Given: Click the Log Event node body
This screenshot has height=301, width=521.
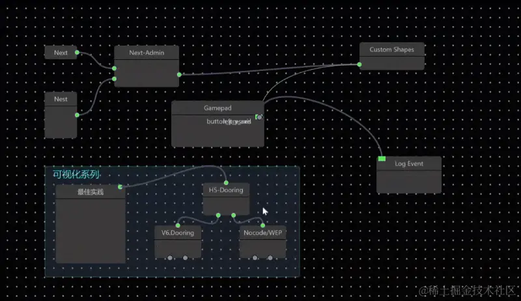Looking at the screenshot, I should [x=409, y=182].
